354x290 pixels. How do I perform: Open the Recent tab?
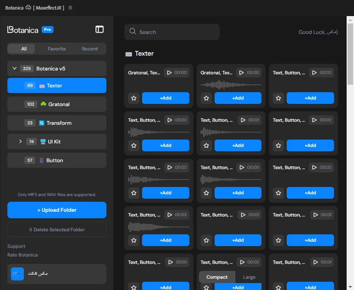click(90, 49)
